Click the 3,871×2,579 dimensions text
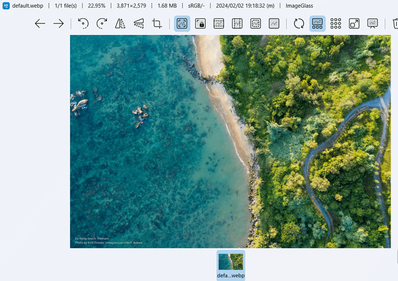398x281 pixels. pyautogui.click(x=131, y=6)
